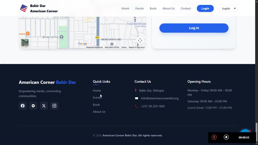Viewport: 258px width, 145px height.
Task: Open the English language dropdown
Action: (228, 9)
